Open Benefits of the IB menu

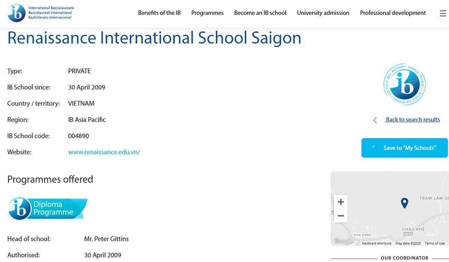(159, 13)
